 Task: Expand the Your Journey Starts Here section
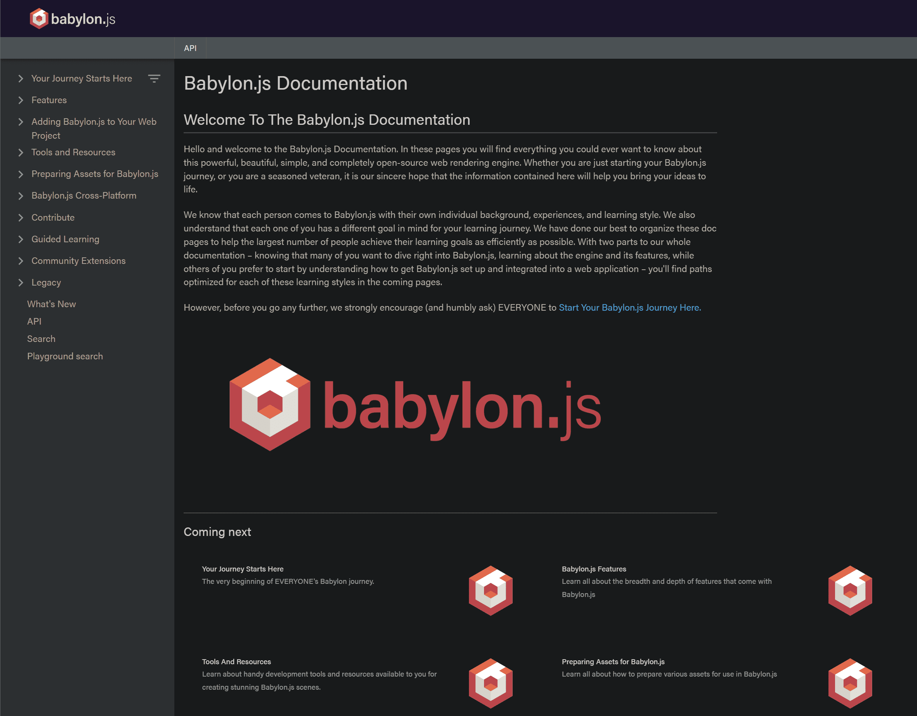pos(20,78)
